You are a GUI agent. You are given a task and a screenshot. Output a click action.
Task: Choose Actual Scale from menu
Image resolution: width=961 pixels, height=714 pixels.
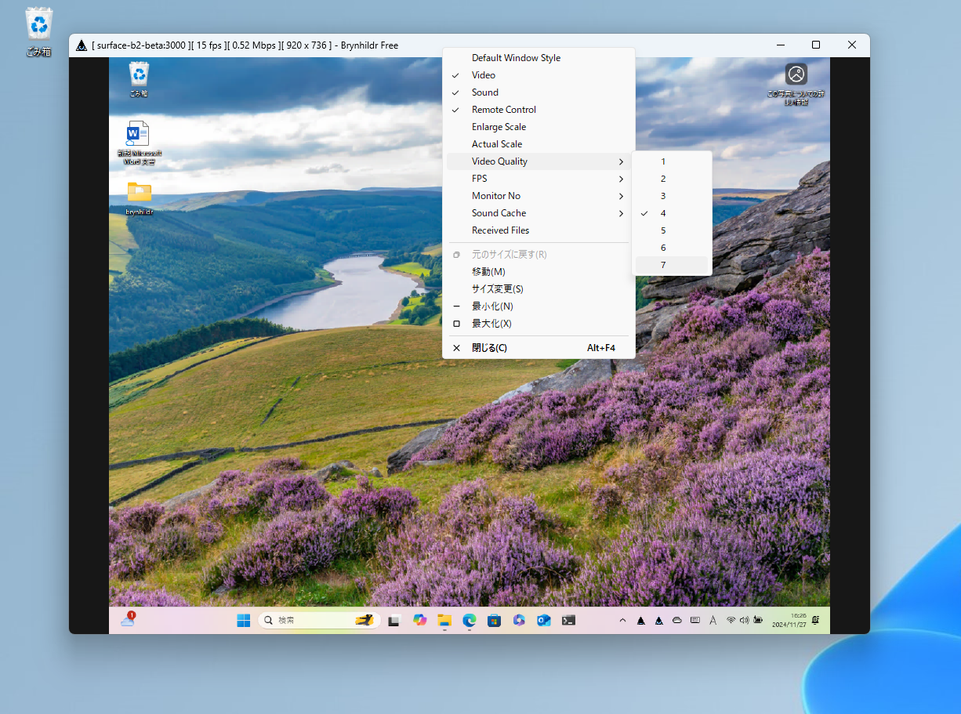[x=539, y=144]
